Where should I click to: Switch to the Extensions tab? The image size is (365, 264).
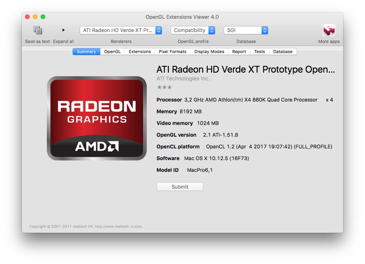[x=140, y=52]
